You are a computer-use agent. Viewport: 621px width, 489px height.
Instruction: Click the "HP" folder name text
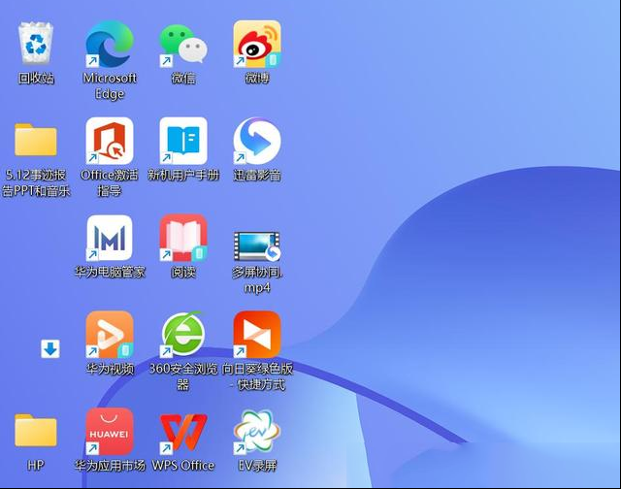pos(36,465)
